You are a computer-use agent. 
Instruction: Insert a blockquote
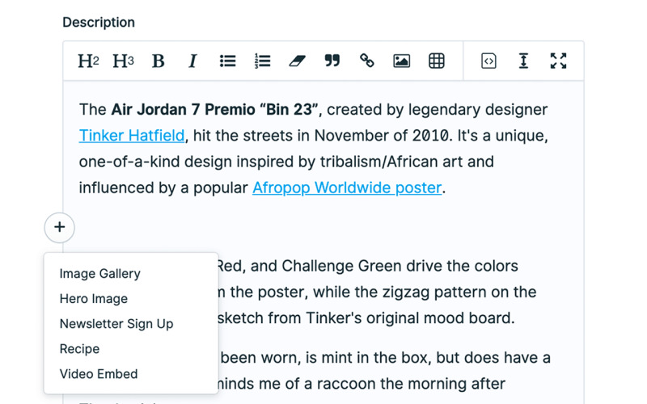332,61
